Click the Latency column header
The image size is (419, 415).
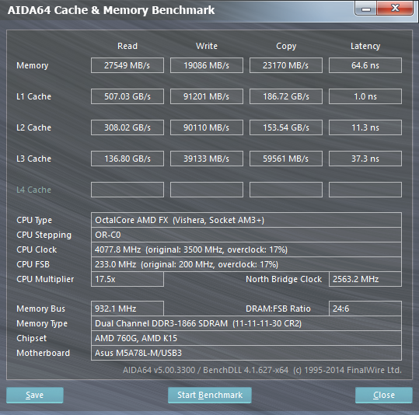365,46
